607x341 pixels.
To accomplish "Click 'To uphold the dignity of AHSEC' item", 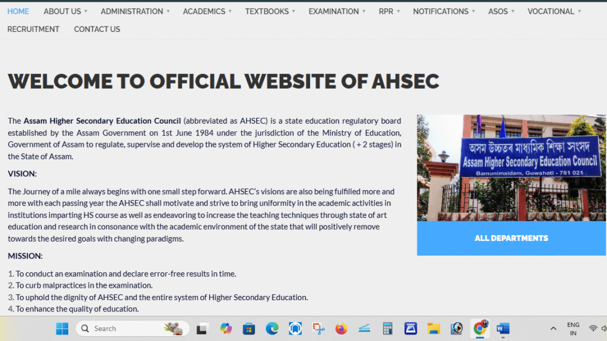I will [x=162, y=297].
